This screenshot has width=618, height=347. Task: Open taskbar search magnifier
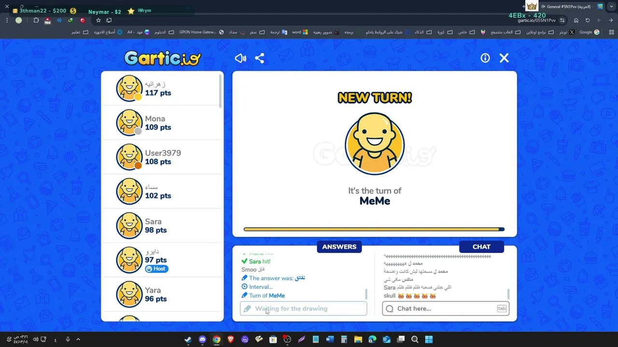tap(415, 339)
